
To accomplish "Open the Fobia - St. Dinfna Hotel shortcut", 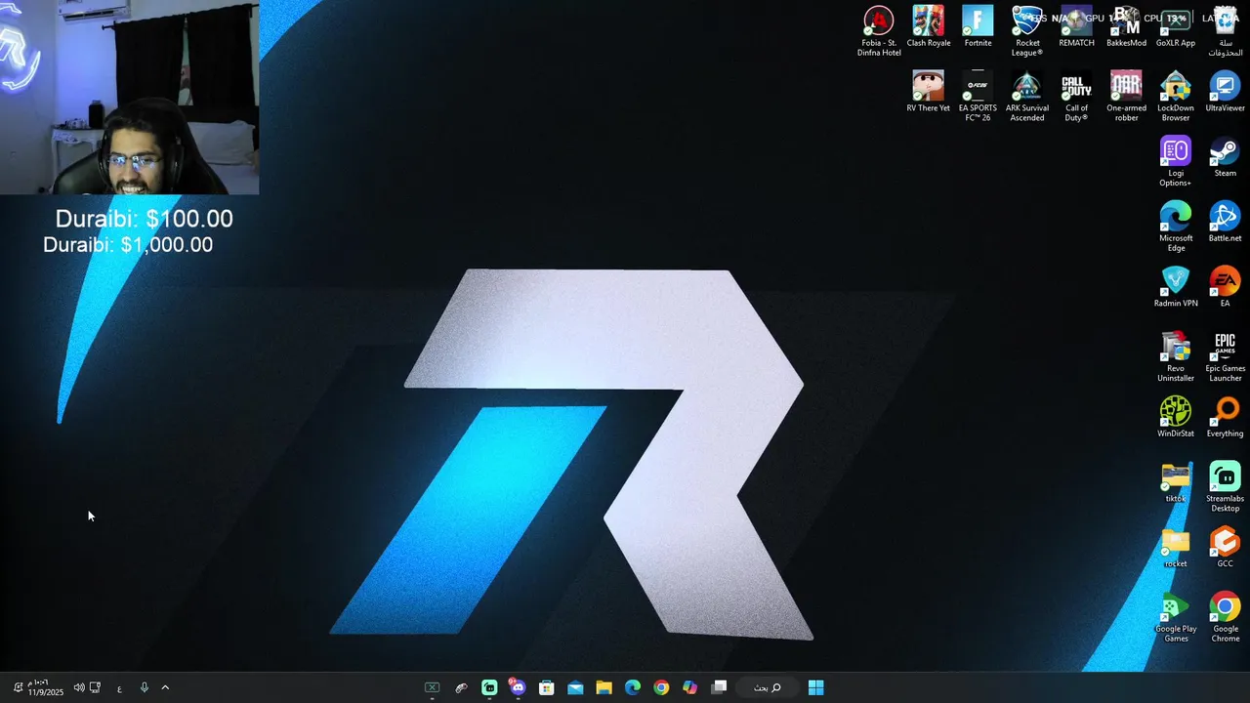I will pyautogui.click(x=879, y=30).
